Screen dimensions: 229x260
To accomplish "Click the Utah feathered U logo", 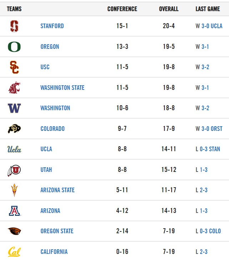I will pyautogui.click(x=14, y=170).
